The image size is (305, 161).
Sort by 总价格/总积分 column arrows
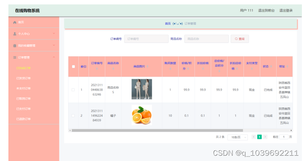(x=219, y=71)
